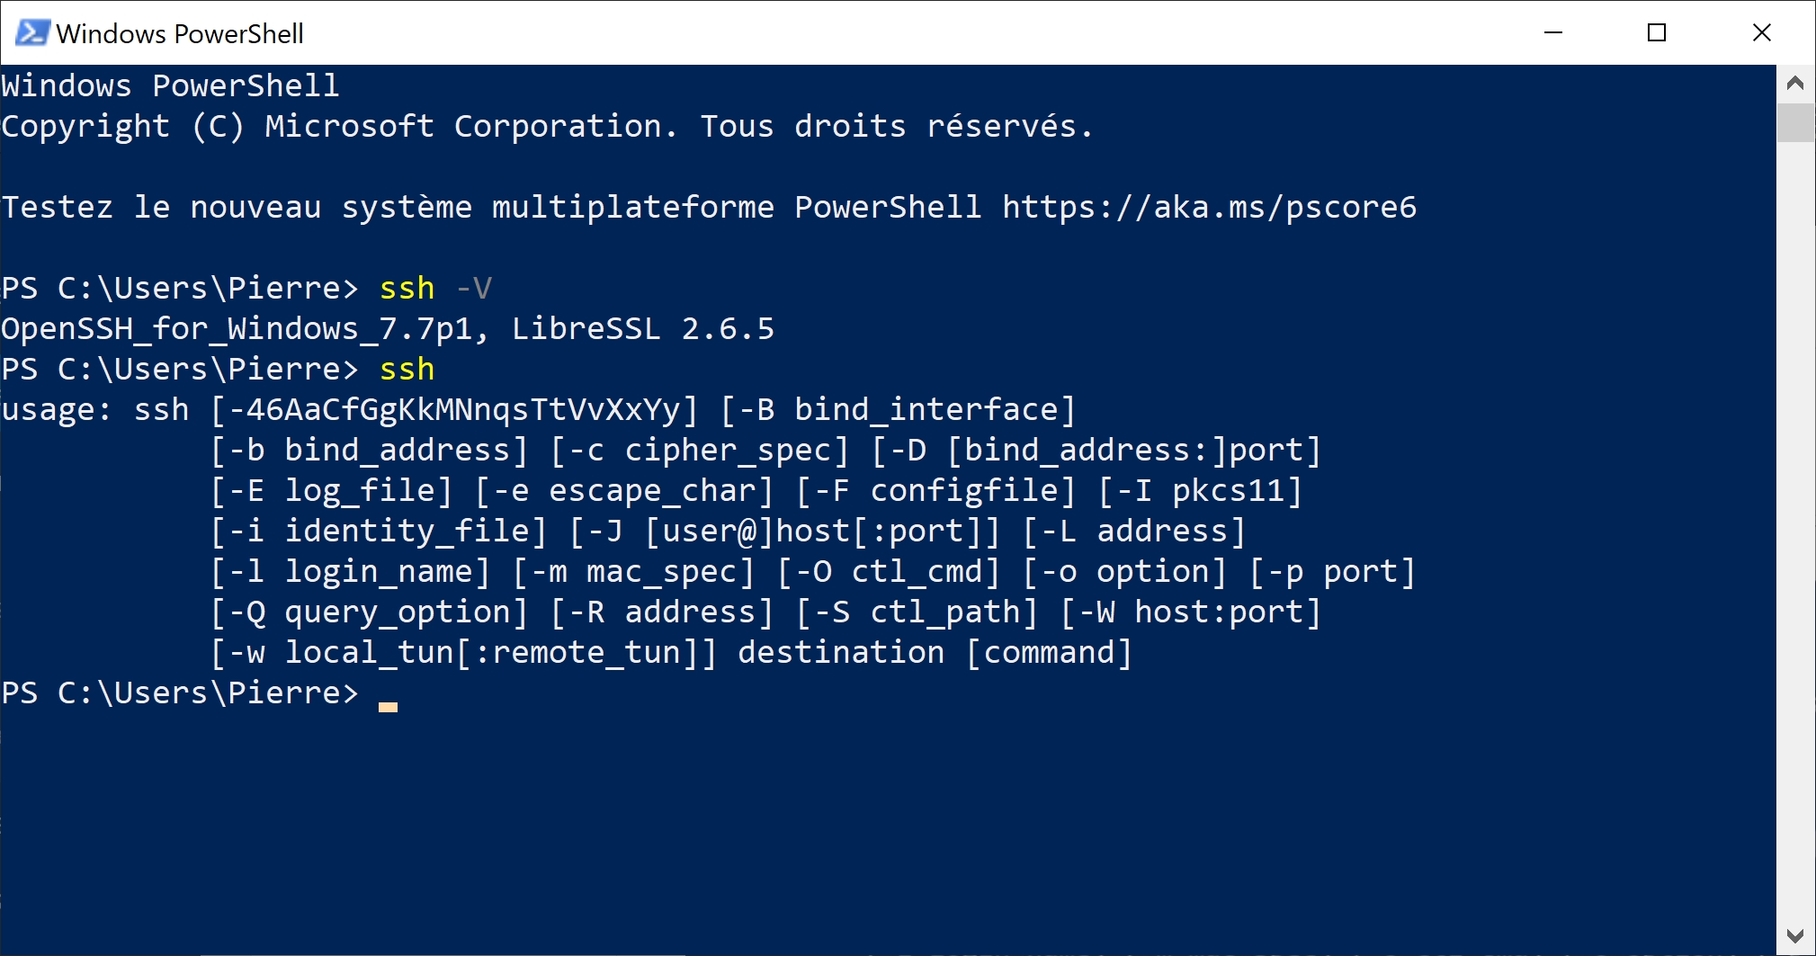Click the Copyright Microsoft Corporation line
The image size is (1816, 956).
(x=547, y=127)
